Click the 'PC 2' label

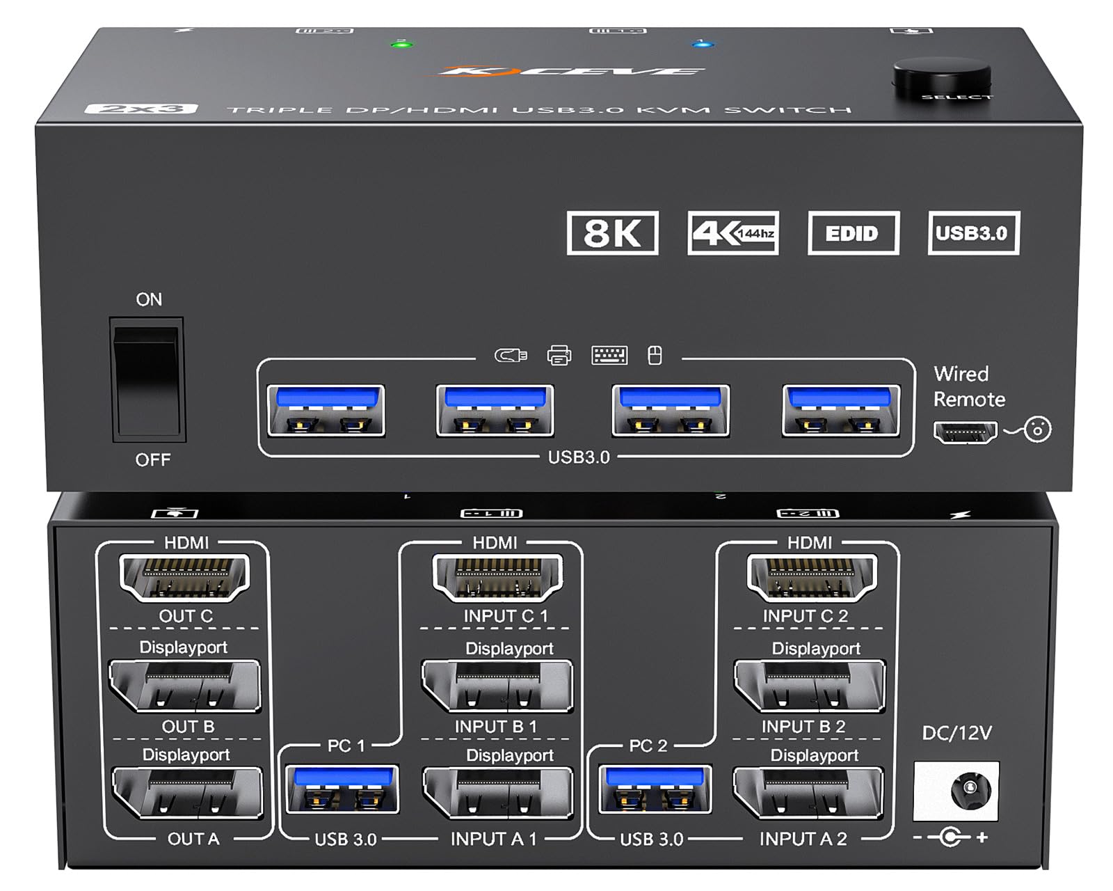click(648, 746)
